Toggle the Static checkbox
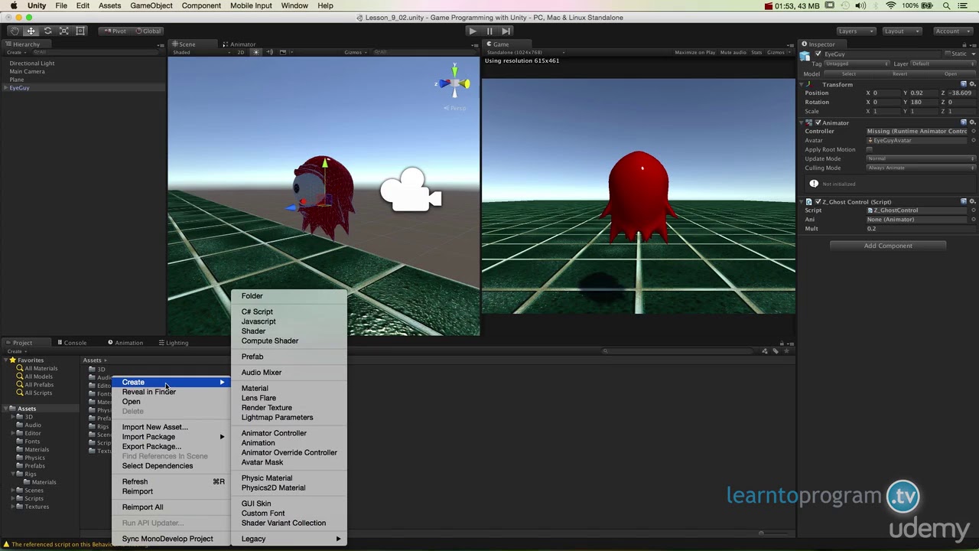Viewport: 979px width, 551px height. (948, 54)
